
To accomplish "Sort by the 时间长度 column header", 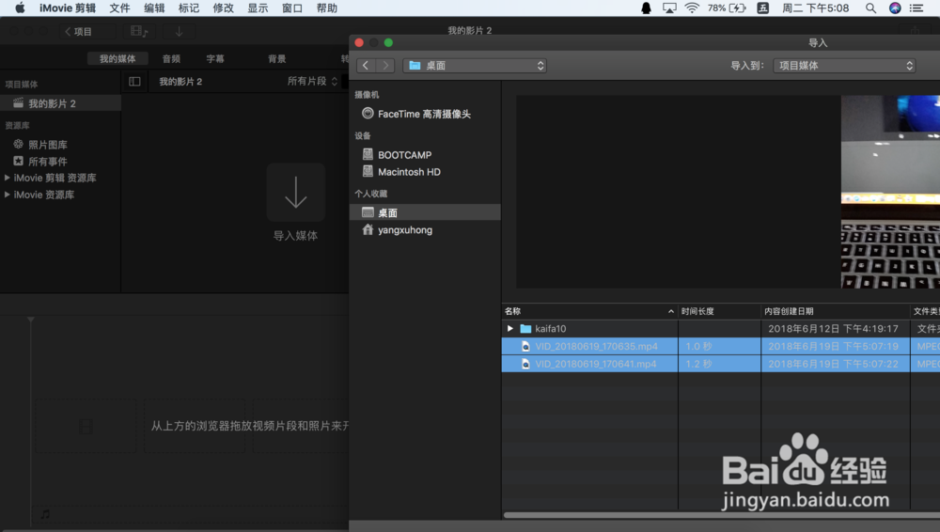I will tap(719, 311).
